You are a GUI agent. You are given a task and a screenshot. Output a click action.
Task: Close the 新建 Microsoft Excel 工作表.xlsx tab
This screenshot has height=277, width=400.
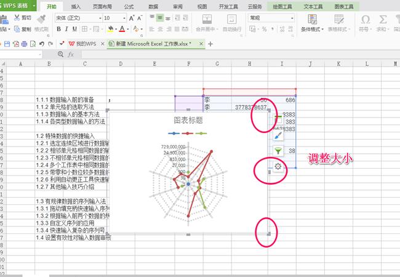tap(201, 44)
